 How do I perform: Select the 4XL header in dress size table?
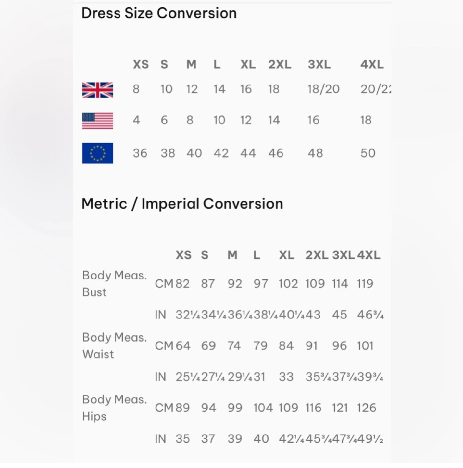click(372, 64)
